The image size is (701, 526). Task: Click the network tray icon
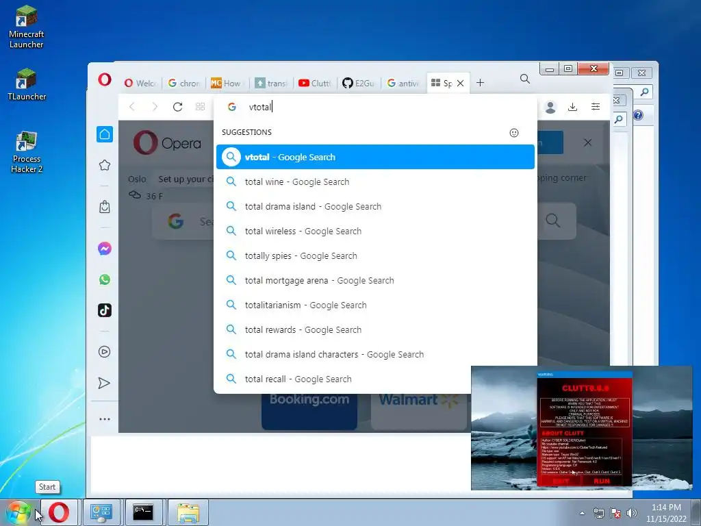[x=598, y=513]
